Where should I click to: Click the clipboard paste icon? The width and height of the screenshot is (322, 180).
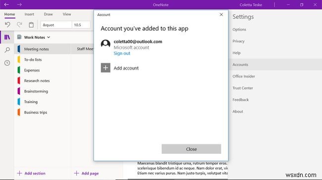point(31,25)
